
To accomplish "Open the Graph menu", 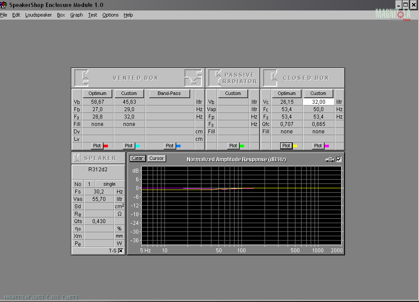I will tap(77, 15).
